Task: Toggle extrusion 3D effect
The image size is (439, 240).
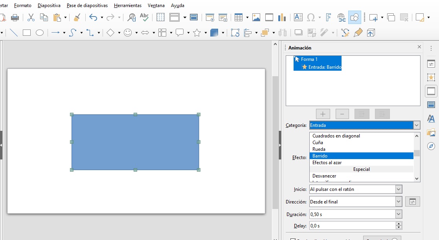Action: point(371,33)
